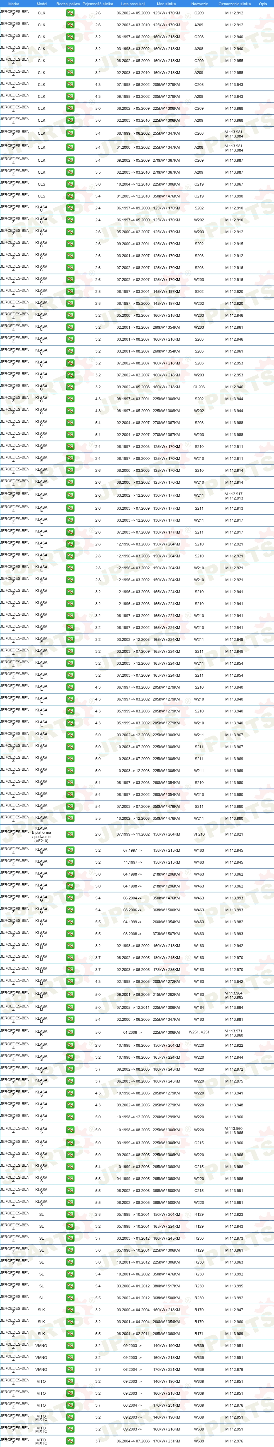The width and height of the screenshot is (274, 1447).
Task: Click the Nadwozie column header
Action: point(199,4)
